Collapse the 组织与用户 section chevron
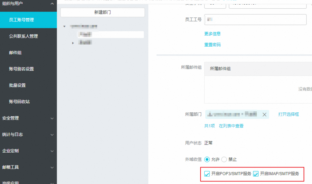This screenshot has height=184, width=312. pos(52,4)
